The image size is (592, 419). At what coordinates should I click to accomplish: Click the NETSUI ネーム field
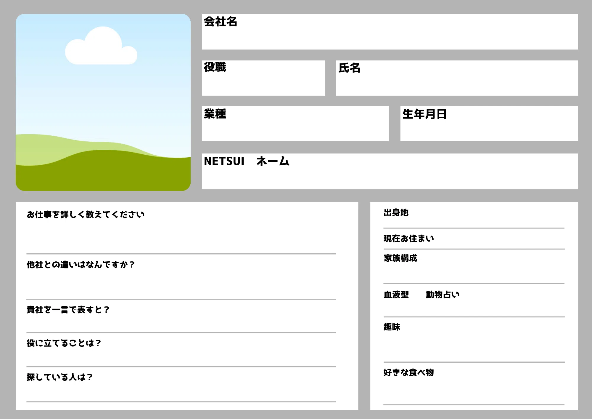pyautogui.click(x=390, y=171)
